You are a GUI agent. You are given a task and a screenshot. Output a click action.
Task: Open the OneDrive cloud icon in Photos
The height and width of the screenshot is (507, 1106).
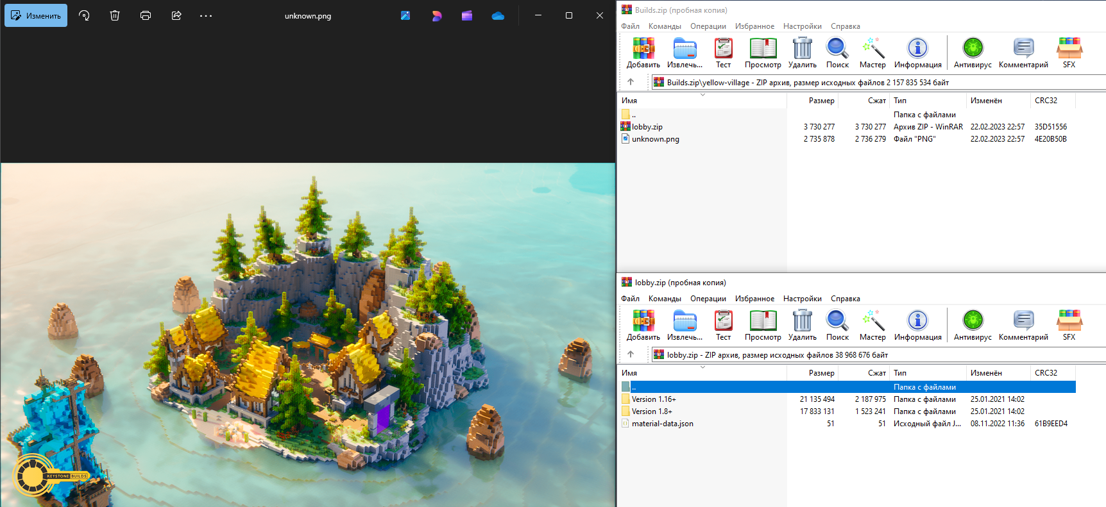click(498, 15)
